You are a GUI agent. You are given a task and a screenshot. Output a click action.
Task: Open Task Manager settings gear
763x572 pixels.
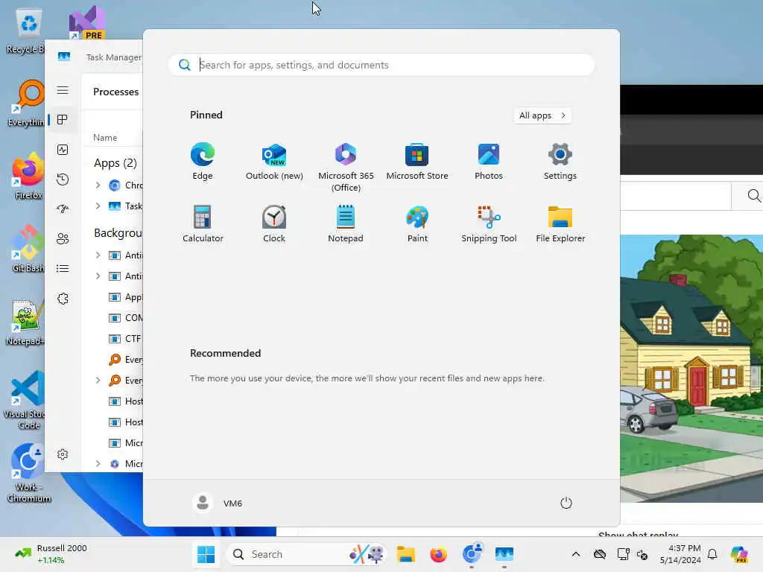click(x=63, y=454)
